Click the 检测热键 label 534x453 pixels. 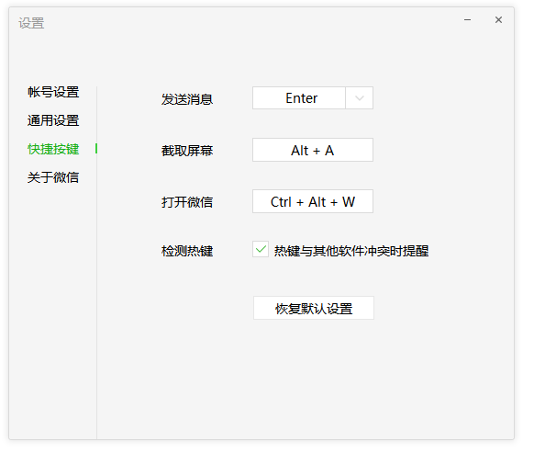187,251
